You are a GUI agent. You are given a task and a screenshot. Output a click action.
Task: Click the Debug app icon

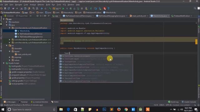tap(71, 8)
